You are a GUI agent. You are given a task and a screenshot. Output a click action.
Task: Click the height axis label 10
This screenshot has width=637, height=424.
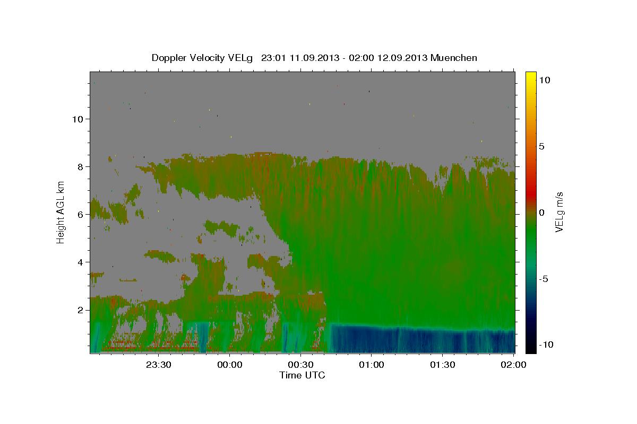78,119
